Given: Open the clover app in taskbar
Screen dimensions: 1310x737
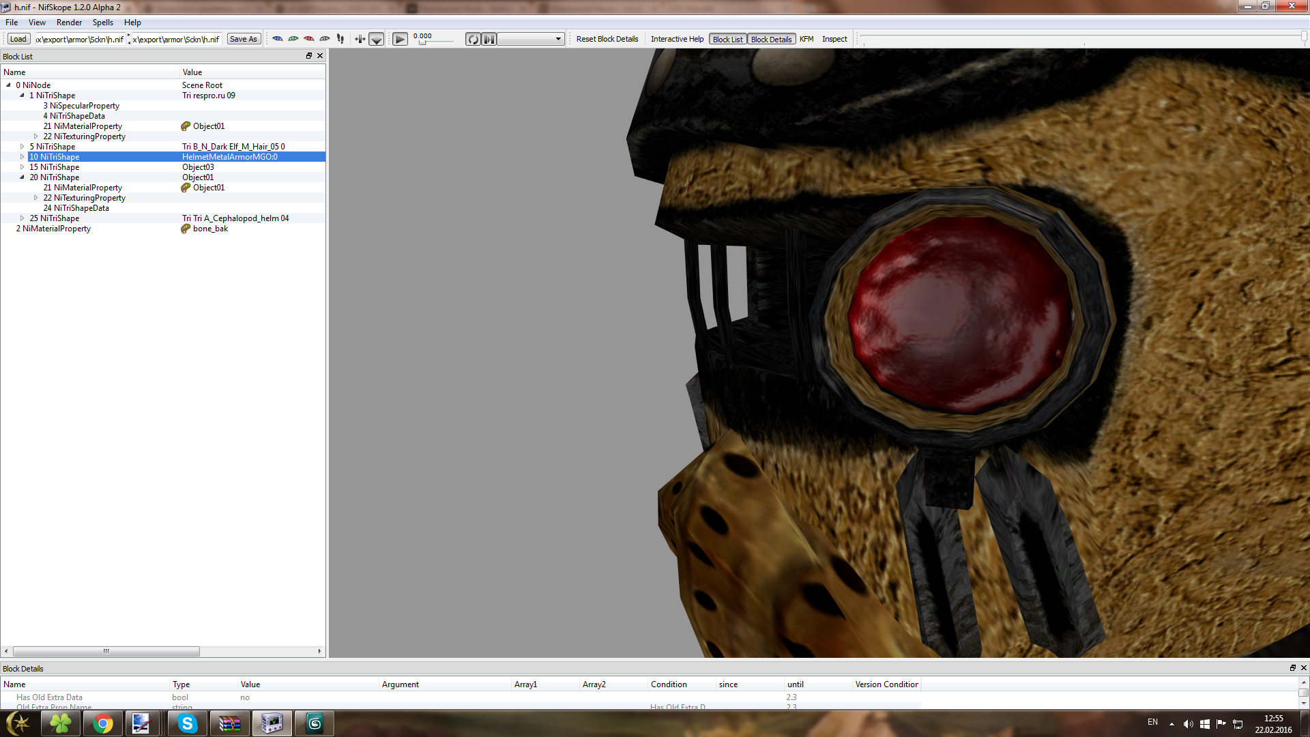Looking at the screenshot, I should click(61, 723).
